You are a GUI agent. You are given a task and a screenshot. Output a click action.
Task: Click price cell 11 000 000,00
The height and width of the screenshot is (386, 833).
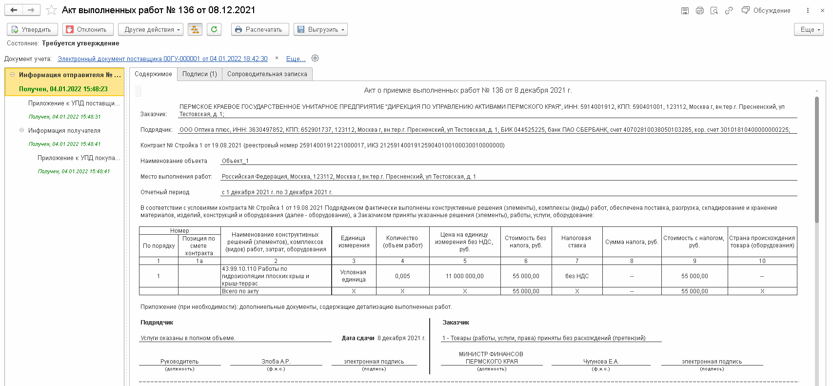tap(465, 276)
